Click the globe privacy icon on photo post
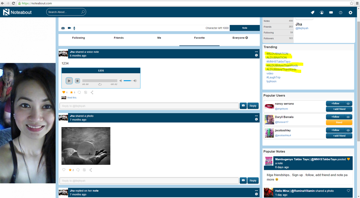Viewport: 360px width, 198px height. 256,119
